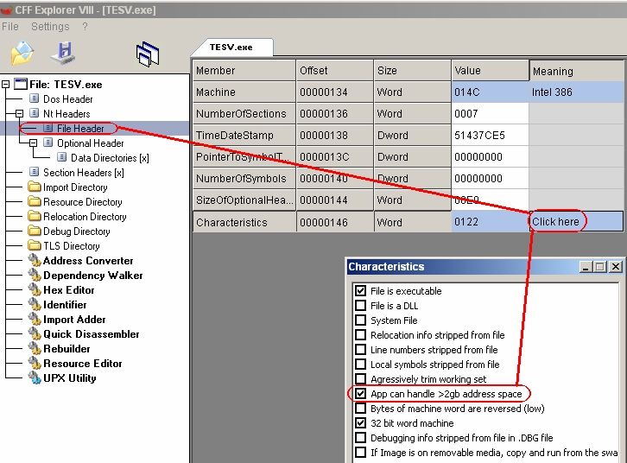Collapse the Optional Header tree node

pyautogui.click(x=35, y=143)
